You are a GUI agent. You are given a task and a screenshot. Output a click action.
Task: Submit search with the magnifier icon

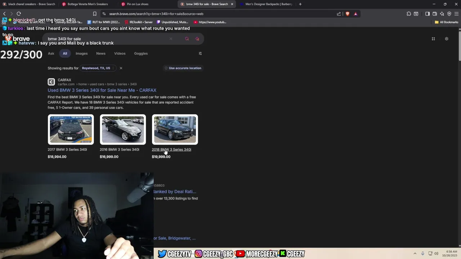coord(187,39)
